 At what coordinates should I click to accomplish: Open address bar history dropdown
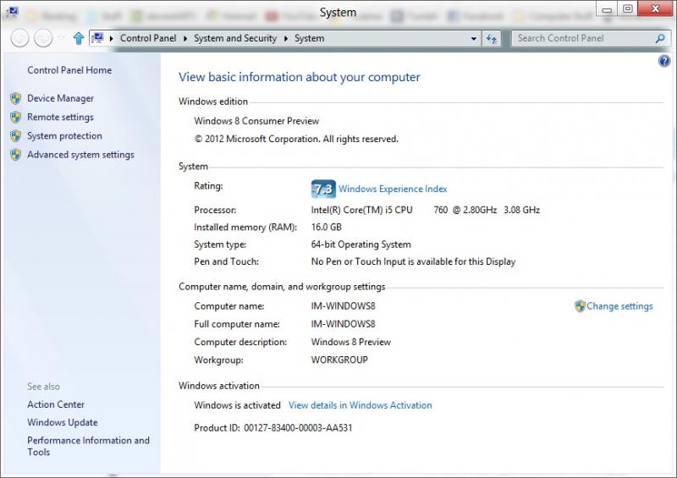click(474, 38)
